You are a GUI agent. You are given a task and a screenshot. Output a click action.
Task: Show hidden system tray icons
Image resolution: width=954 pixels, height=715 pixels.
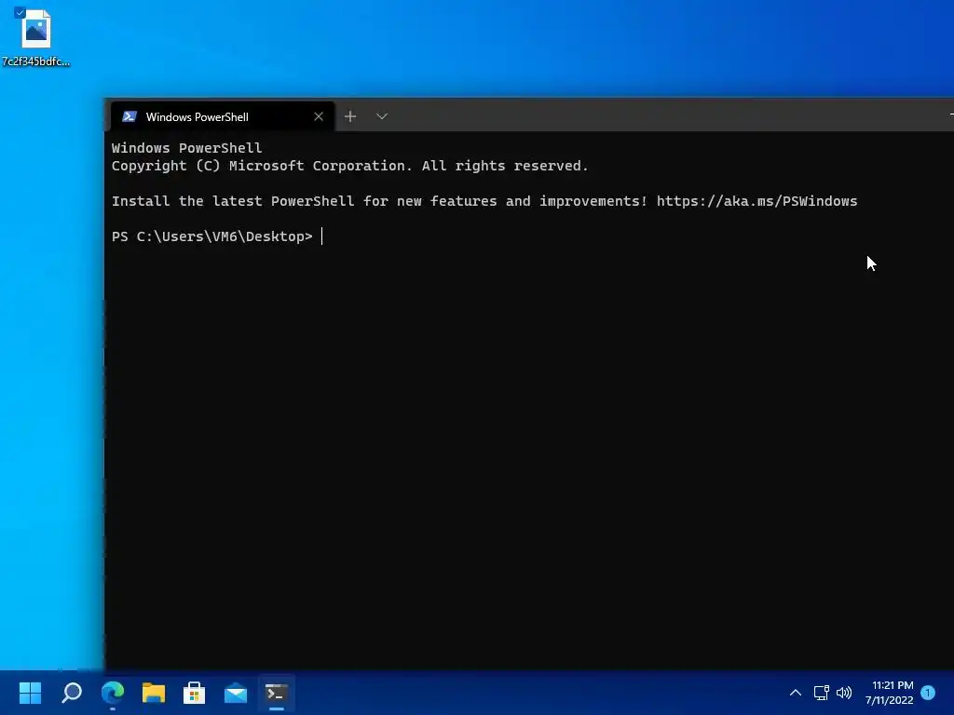click(x=796, y=693)
